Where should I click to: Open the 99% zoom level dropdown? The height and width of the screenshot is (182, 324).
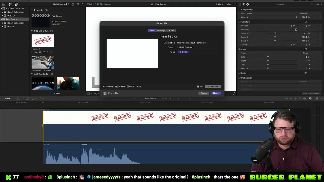click(x=219, y=4)
